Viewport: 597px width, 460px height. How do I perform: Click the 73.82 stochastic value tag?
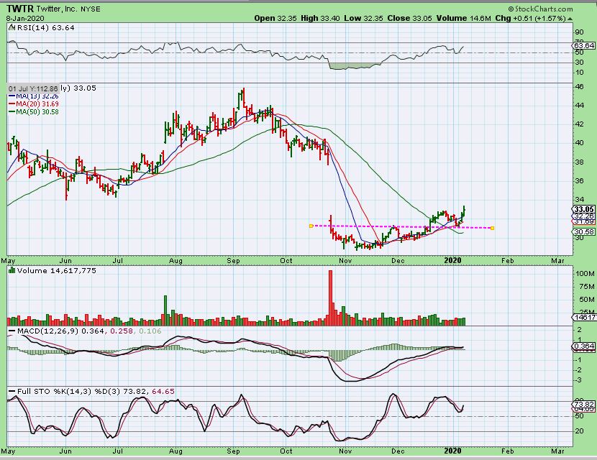[x=582, y=404]
